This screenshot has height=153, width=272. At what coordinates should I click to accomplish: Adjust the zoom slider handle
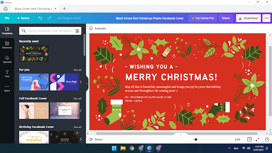[196, 139]
